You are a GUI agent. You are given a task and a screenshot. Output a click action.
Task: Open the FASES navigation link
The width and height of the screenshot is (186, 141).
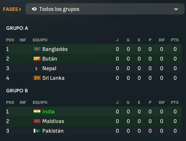pos(12,9)
